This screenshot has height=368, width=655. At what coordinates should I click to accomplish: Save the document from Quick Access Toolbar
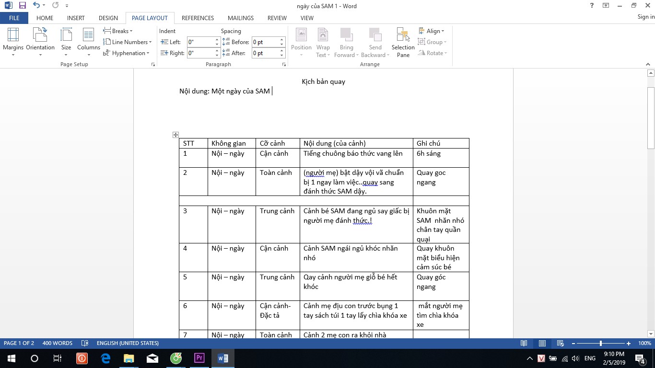(x=23, y=6)
